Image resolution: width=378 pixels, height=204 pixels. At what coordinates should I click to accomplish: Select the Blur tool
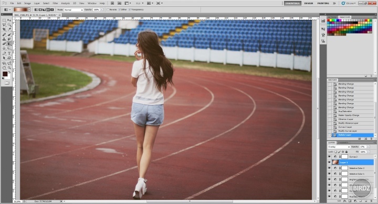[4, 48]
